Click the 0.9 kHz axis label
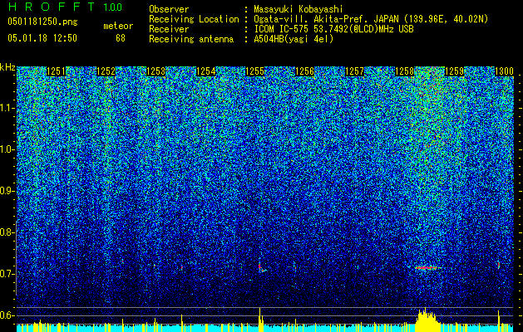The width and height of the screenshot is (523, 332). 7,191
